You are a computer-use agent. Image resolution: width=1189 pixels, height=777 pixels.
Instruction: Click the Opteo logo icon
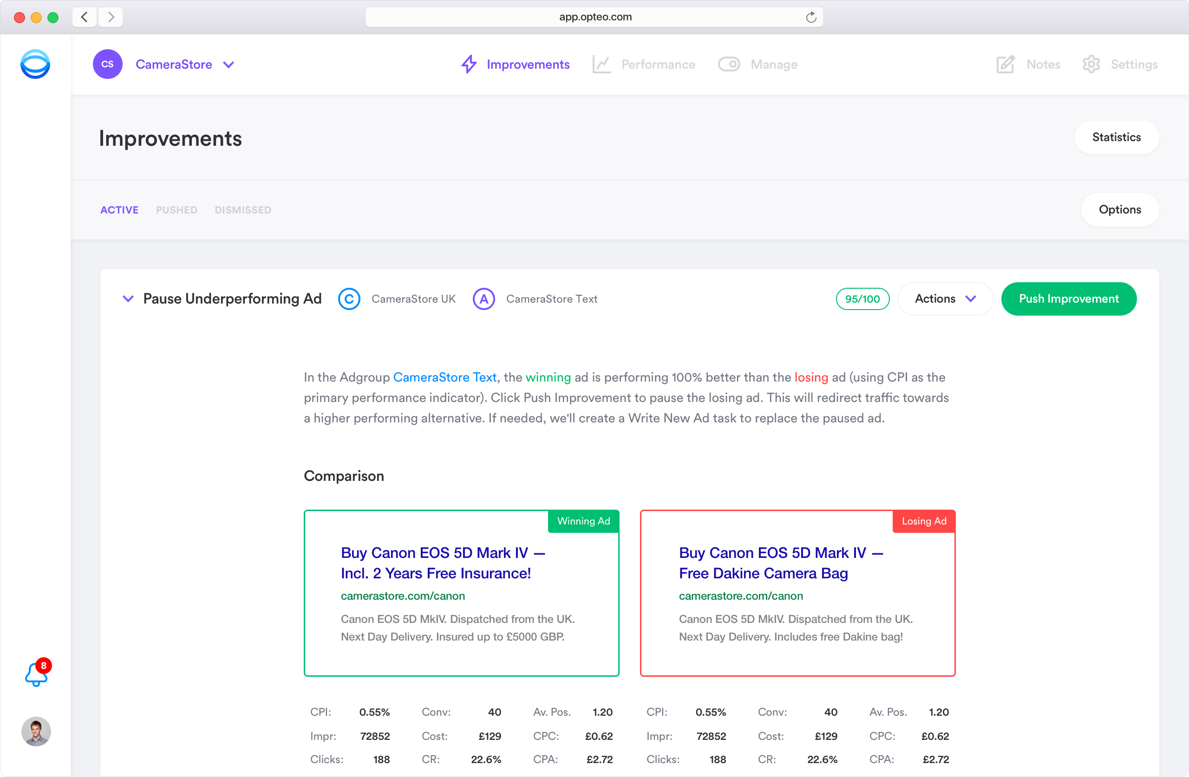click(x=35, y=64)
